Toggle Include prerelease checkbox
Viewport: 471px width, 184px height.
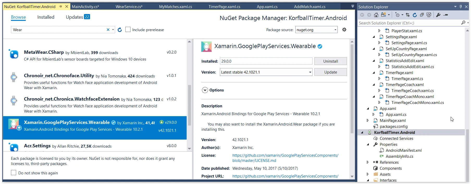(128, 30)
